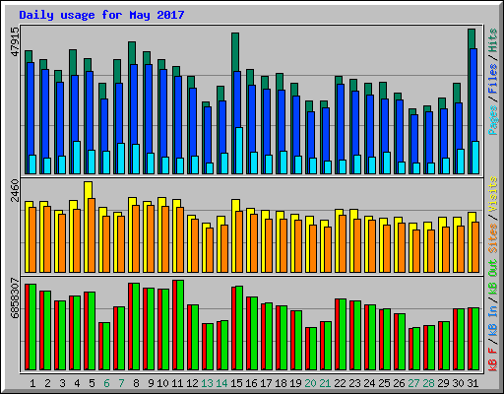Select the orange Sites bar for day 31

click(x=475, y=247)
